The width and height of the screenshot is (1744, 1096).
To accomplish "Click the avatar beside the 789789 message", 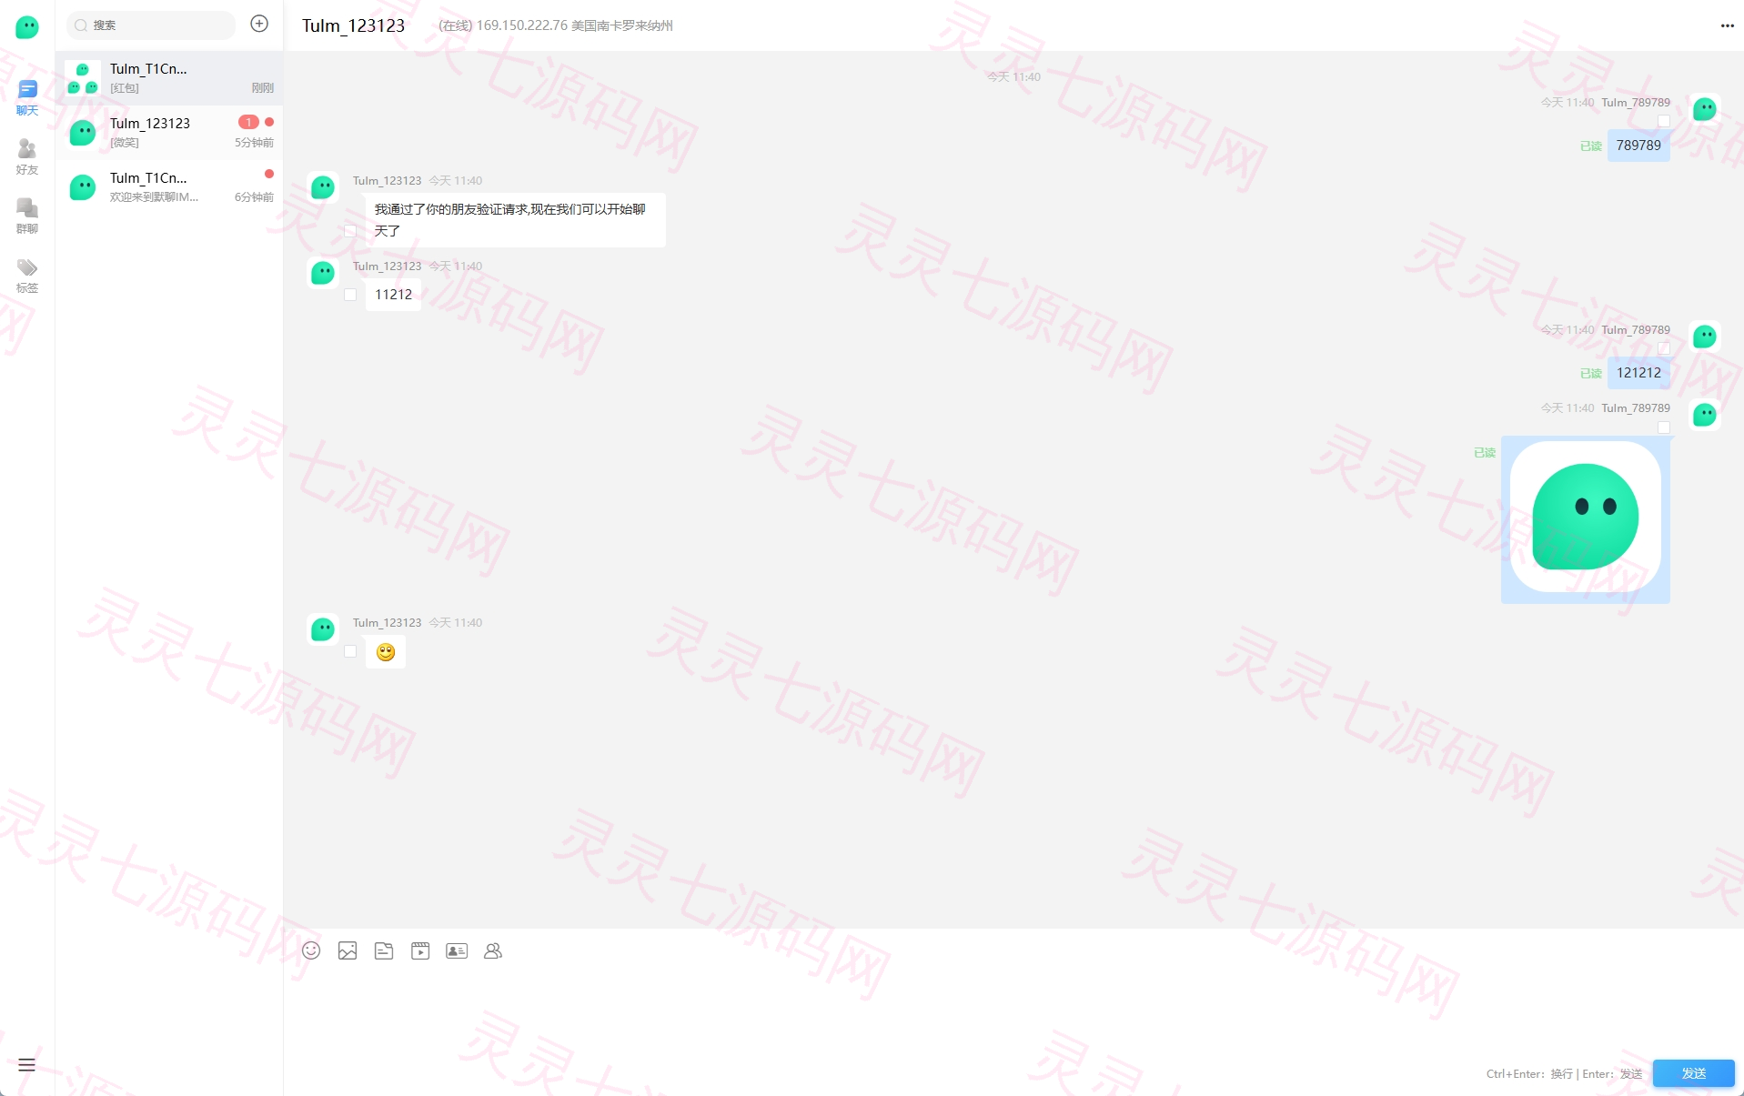I will point(1704,109).
